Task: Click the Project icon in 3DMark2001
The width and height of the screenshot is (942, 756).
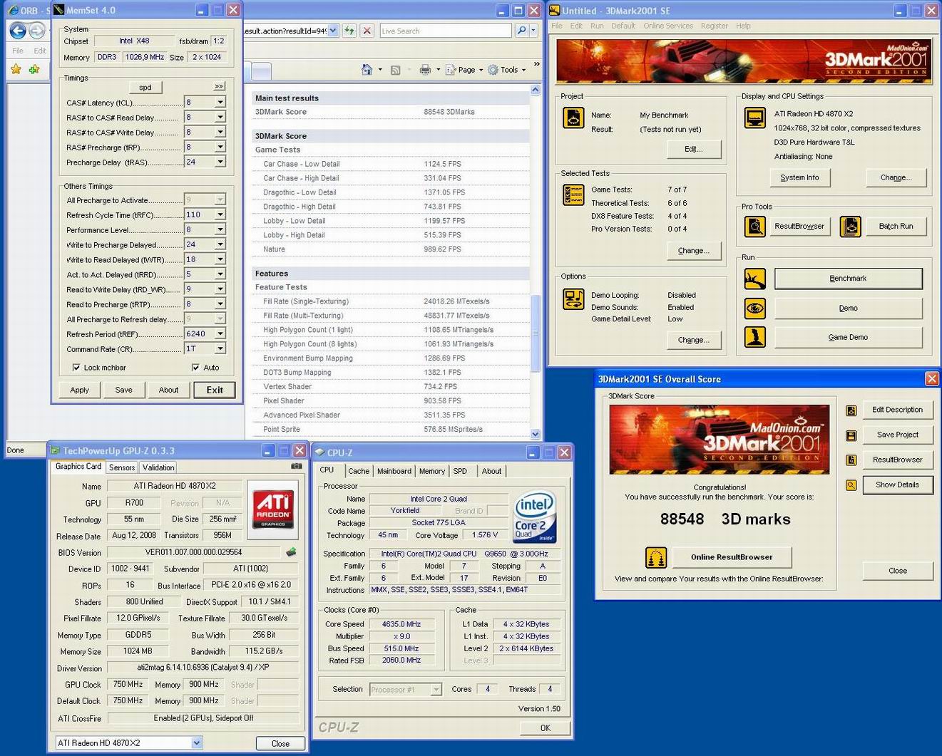Action: [573, 118]
